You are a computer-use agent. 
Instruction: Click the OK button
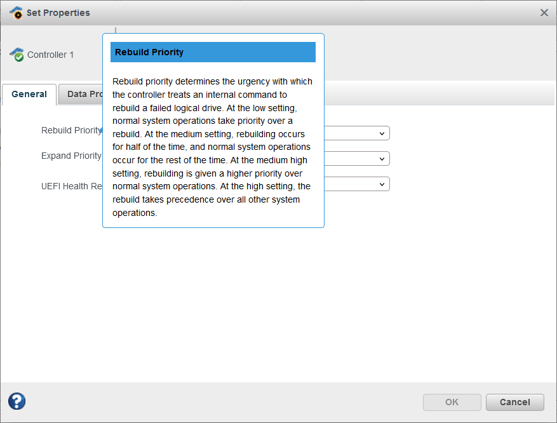[x=452, y=402]
